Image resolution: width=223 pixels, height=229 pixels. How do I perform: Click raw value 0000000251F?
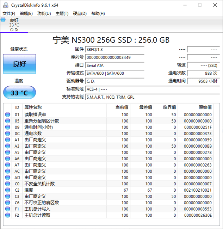(198, 127)
